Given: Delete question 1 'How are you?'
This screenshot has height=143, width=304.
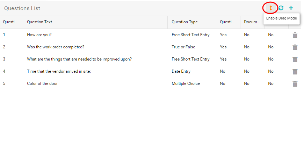Looking at the screenshot, I should (295, 35).
